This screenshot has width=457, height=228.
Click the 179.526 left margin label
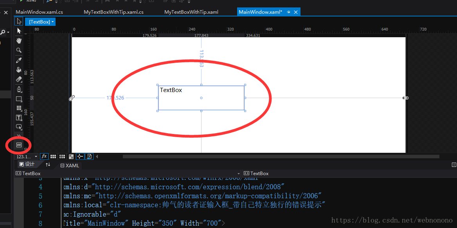[x=115, y=98]
